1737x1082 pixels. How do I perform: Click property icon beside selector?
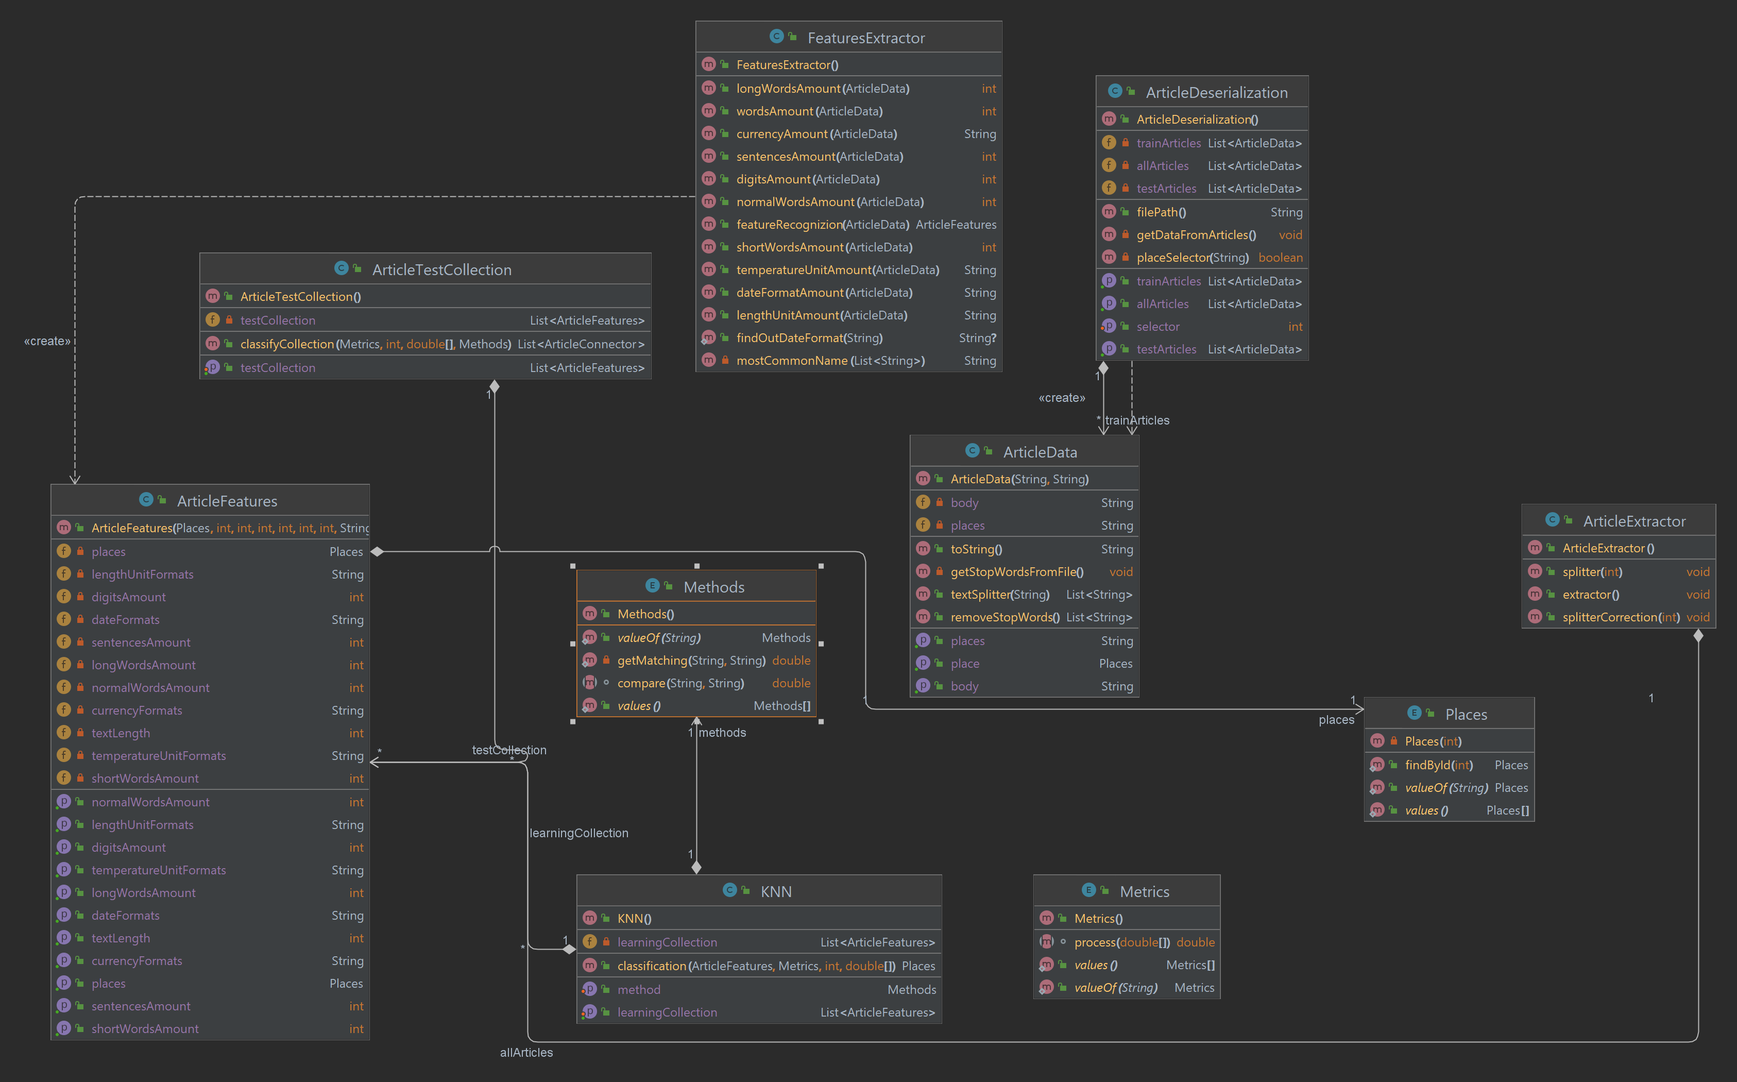coord(1108,326)
